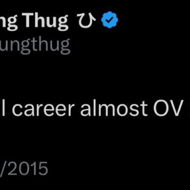This screenshot has height=190, width=190.
Task: Click the letter "V" in "OV"
Action: [x=176, y=108]
